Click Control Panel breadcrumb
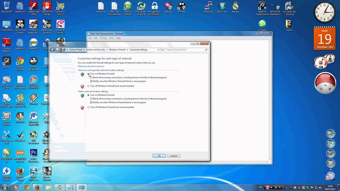340x191 pixels. [x=76, y=50]
